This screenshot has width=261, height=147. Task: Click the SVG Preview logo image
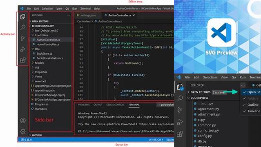(x=221, y=33)
